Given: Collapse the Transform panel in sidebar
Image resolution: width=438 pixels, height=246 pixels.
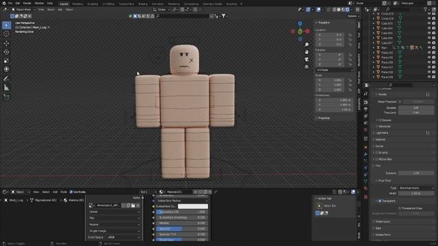Looking at the screenshot, I should 323,23.
